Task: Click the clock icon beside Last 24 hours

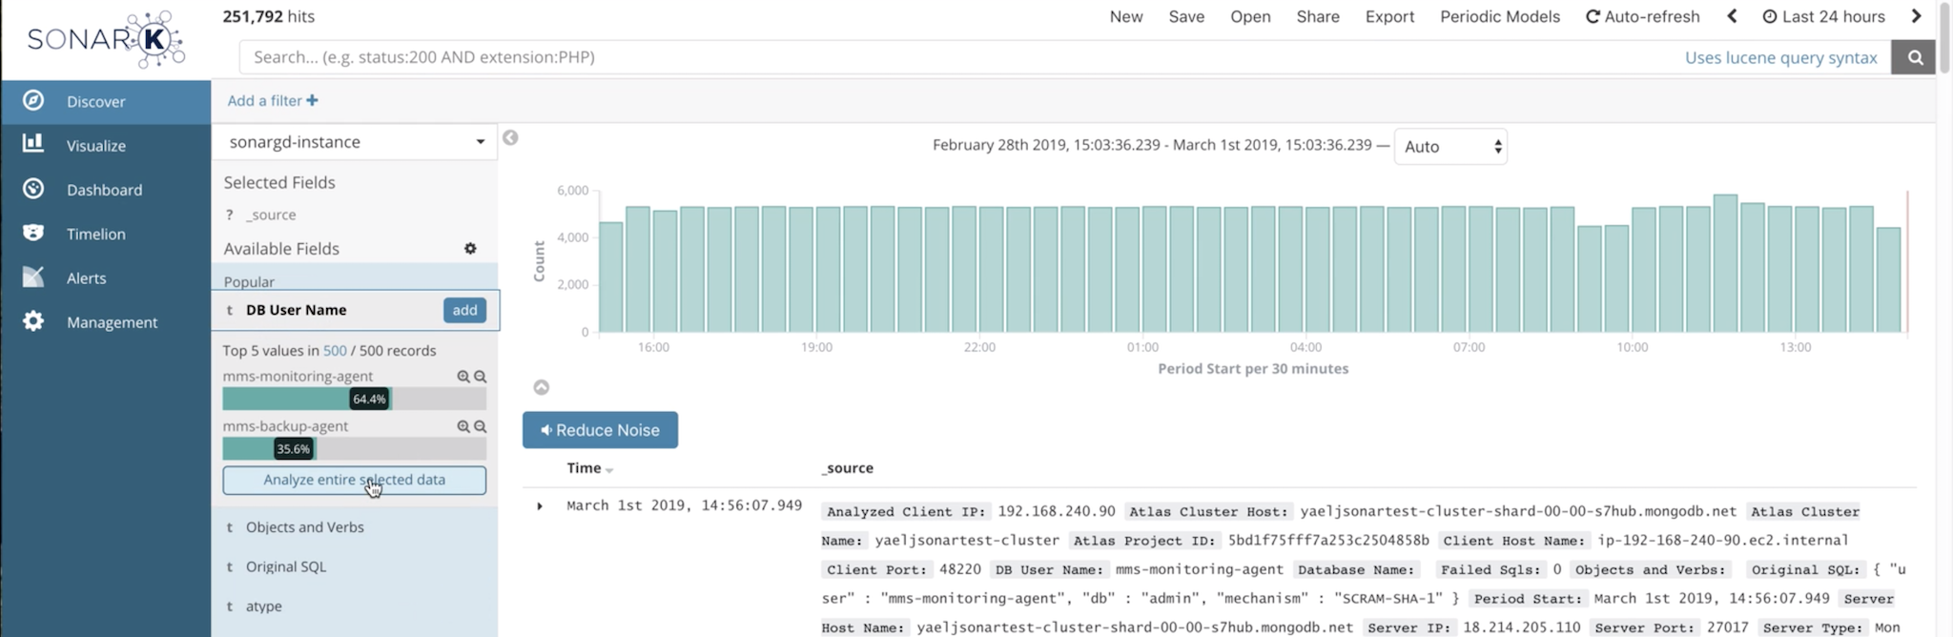Action: tap(1770, 17)
